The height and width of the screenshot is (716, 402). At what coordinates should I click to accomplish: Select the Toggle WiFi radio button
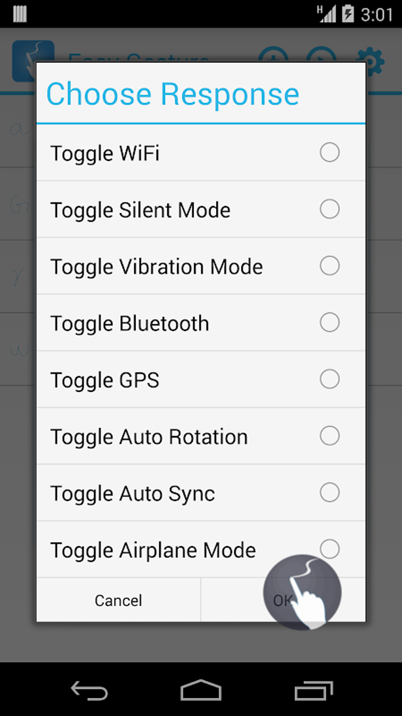[x=329, y=152]
